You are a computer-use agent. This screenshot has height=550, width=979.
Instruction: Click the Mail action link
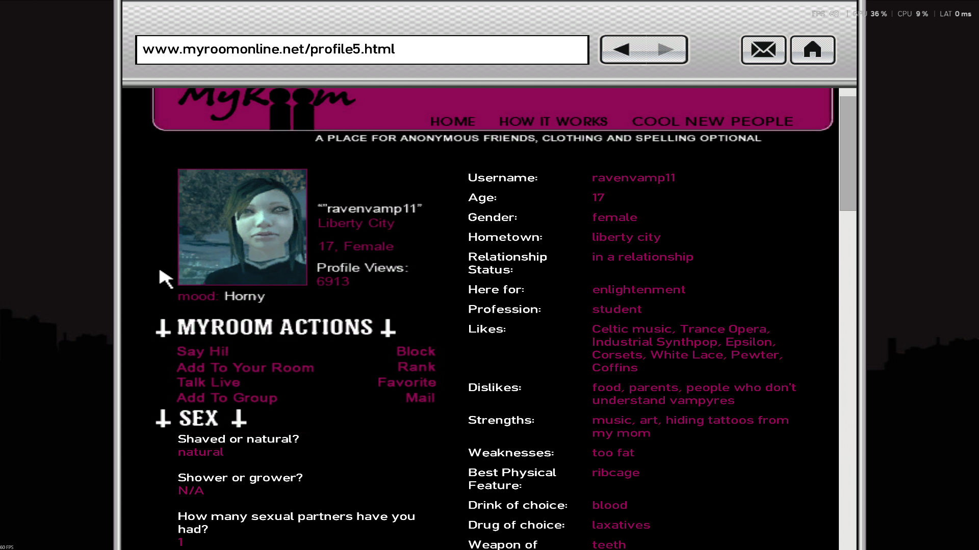pyautogui.click(x=420, y=398)
